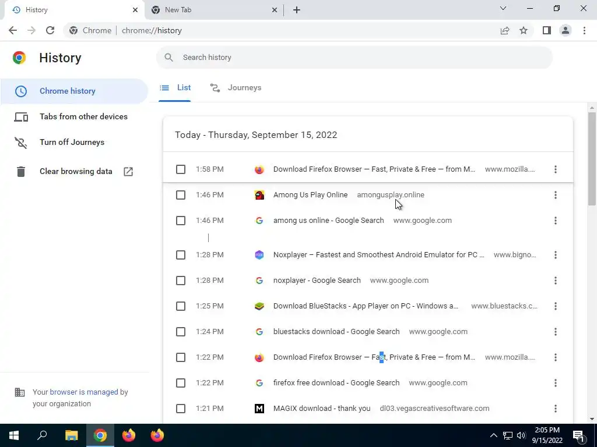Screen dimensions: 597x447
Task: Switch to the New Tab tab
Action: pyautogui.click(x=214, y=10)
